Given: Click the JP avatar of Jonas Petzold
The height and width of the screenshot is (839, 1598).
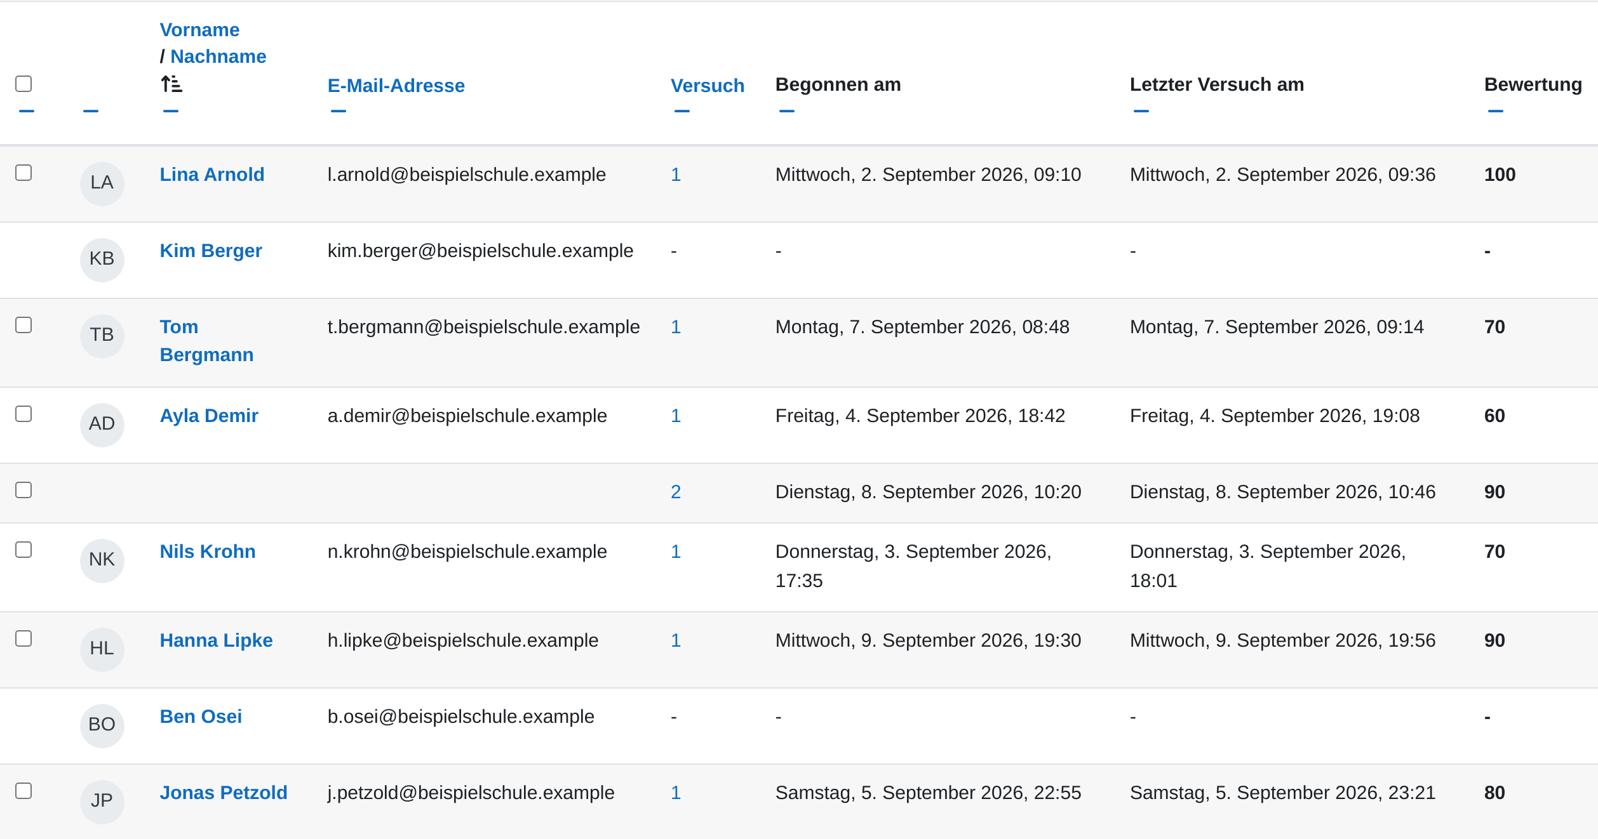Looking at the screenshot, I should 102,802.
